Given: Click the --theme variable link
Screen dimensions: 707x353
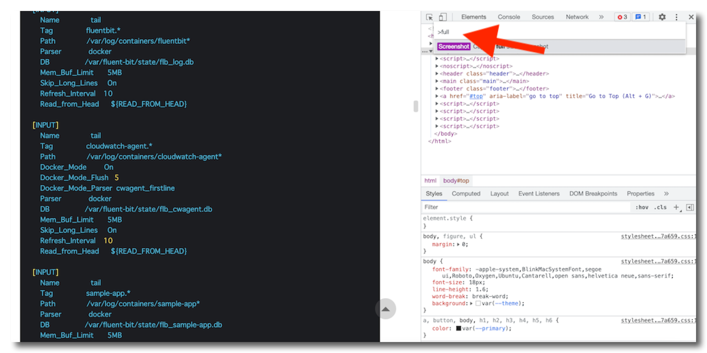Looking at the screenshot, I should point(506,303).
